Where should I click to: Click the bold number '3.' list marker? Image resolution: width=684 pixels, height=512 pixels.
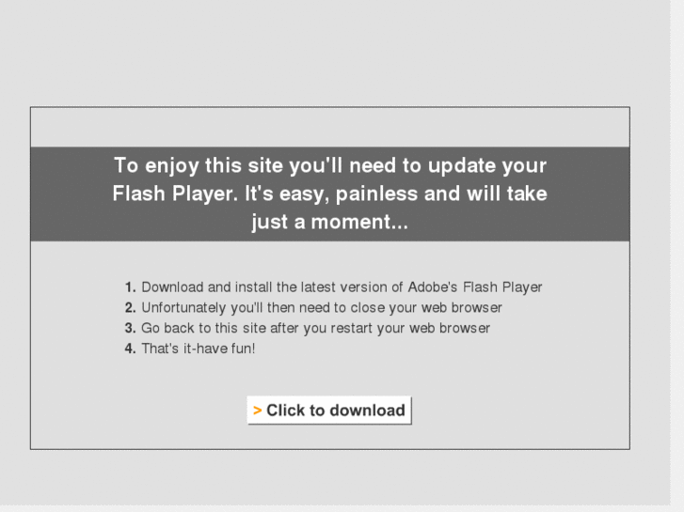click(x=131, y=328)
